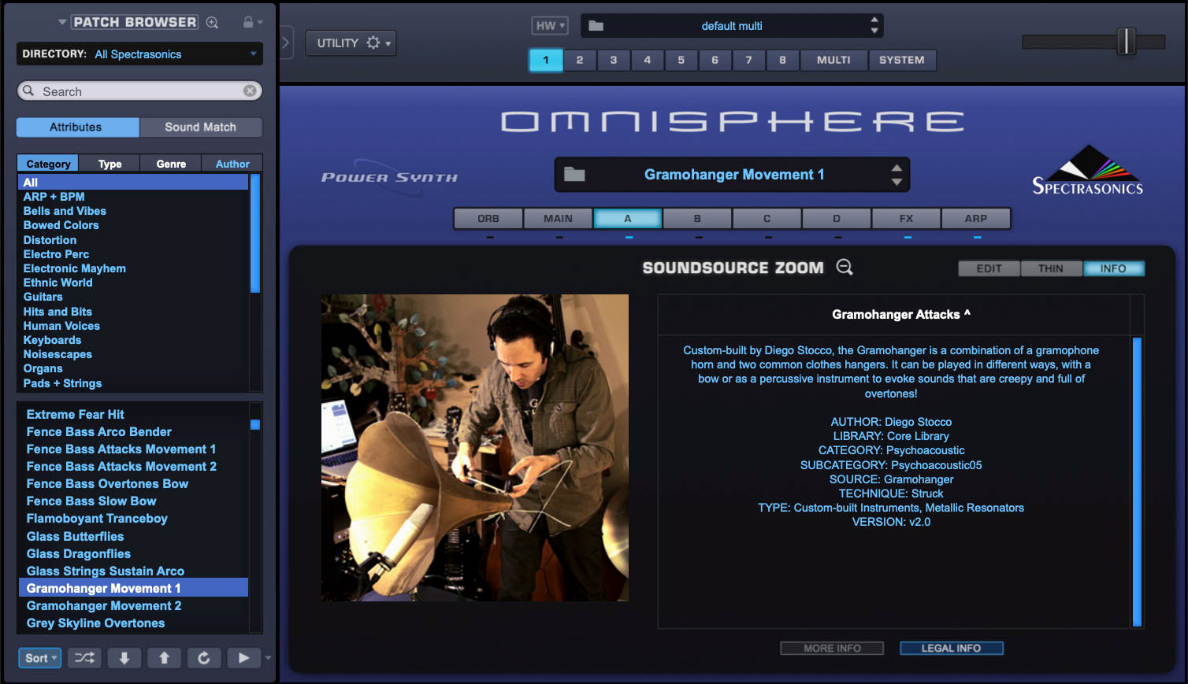Image resolution: width=1188 pixels, height=684 pixels.
Task: Click the info text scrollbar
Action: click(x=1137, y=482)
